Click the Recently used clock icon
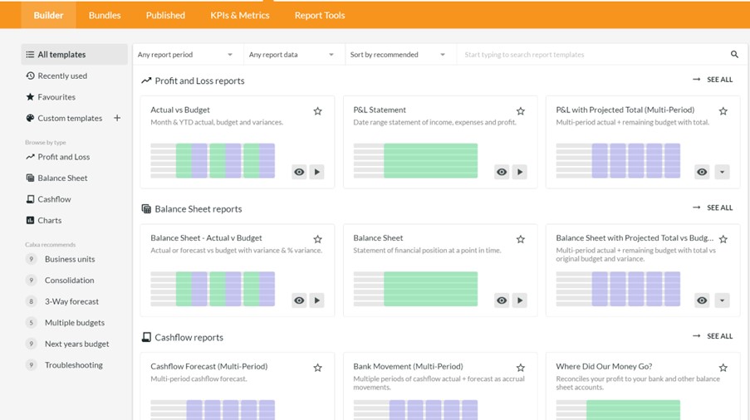Screen dimensions: 750x420 point(30,76)
